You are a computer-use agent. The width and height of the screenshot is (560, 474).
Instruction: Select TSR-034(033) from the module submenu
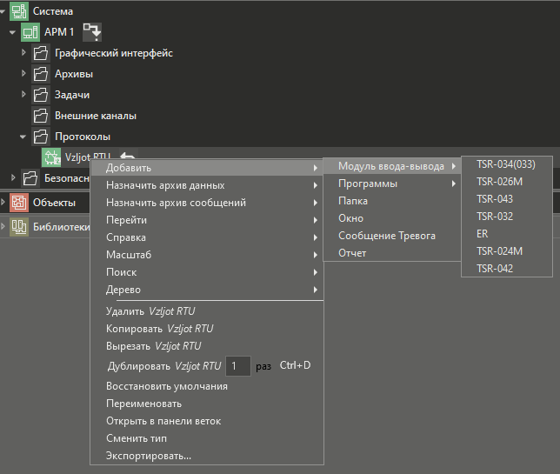(505, 164)
